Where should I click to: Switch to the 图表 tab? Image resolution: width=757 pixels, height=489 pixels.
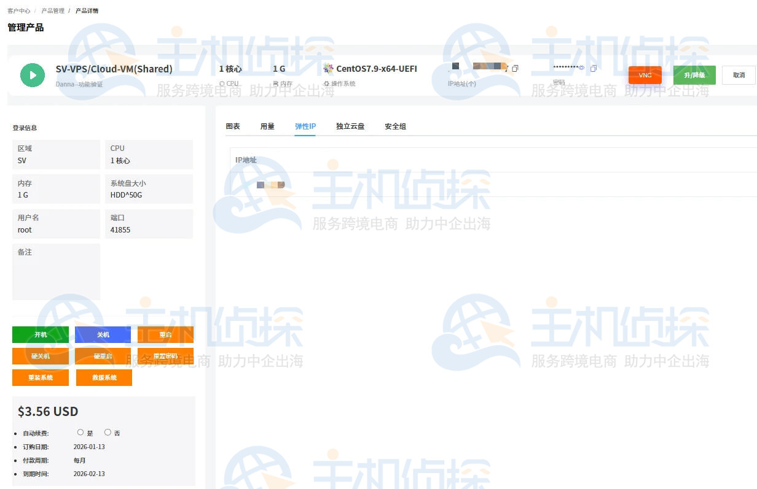(x=233, y=126)
